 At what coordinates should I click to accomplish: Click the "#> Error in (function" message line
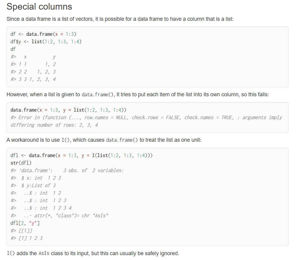146,117
